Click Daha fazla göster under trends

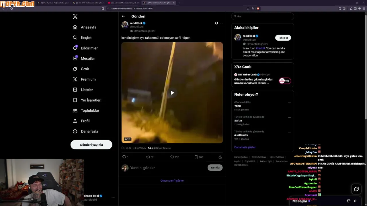pyautogui.click(x=245, y=147)
